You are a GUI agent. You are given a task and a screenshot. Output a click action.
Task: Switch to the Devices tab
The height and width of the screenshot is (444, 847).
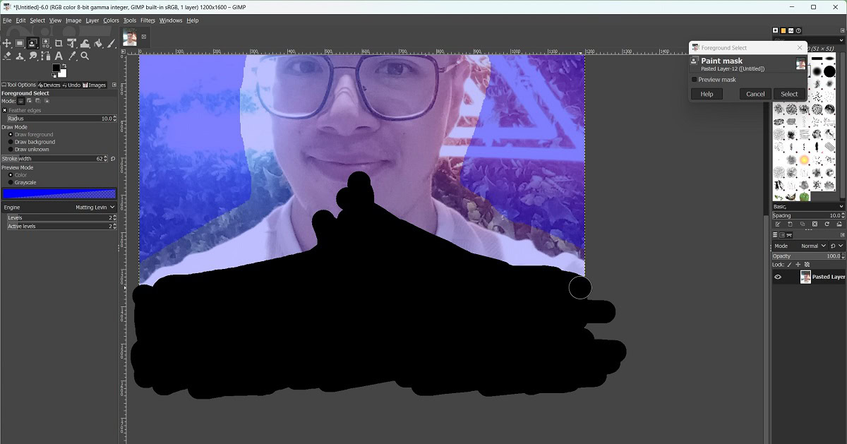(49, 85)
